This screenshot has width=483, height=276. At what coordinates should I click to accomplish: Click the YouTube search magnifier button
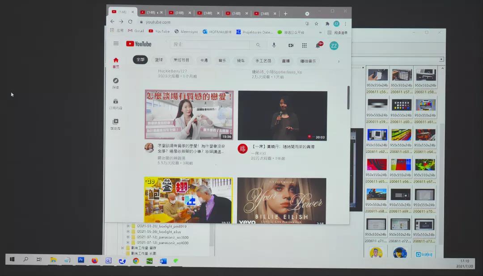(x=258, y=45)
